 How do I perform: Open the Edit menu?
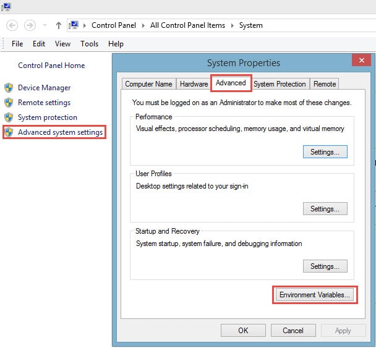pyautogui.click(x=39, y=44)
